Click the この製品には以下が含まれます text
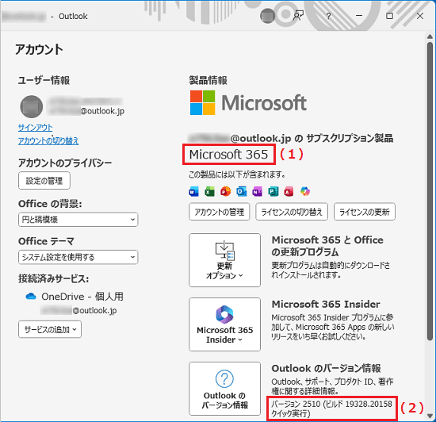The height and width of the screenshot is (422, 436). pos(237,175)
